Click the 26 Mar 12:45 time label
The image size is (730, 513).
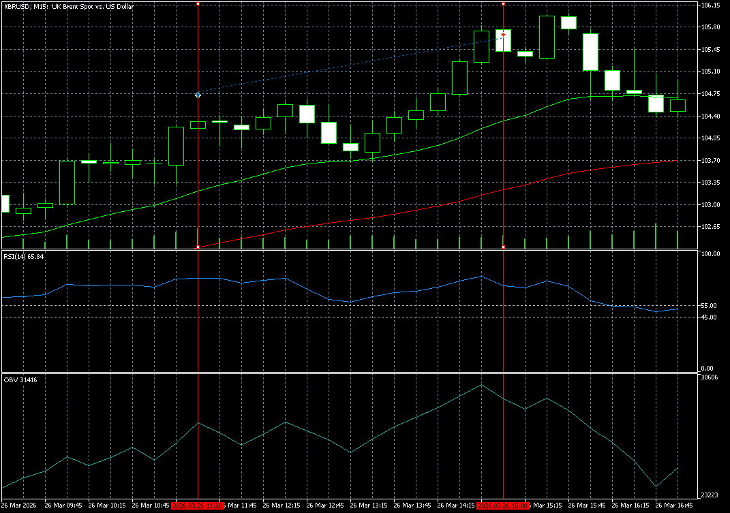coord(325,506)
